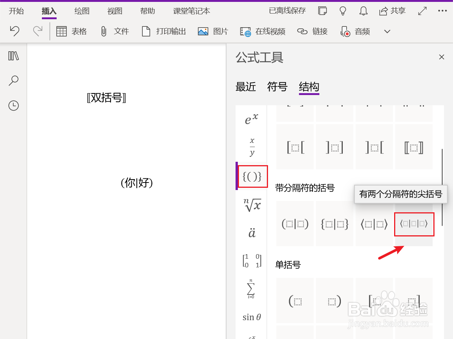Open the 视图 tab
453x339 pixels.
click(115, 11)
